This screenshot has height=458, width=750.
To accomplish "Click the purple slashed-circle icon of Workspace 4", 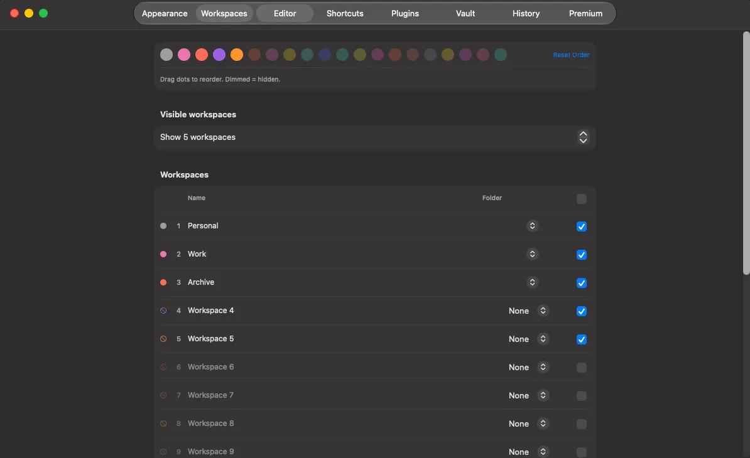I will click(163, 311).
